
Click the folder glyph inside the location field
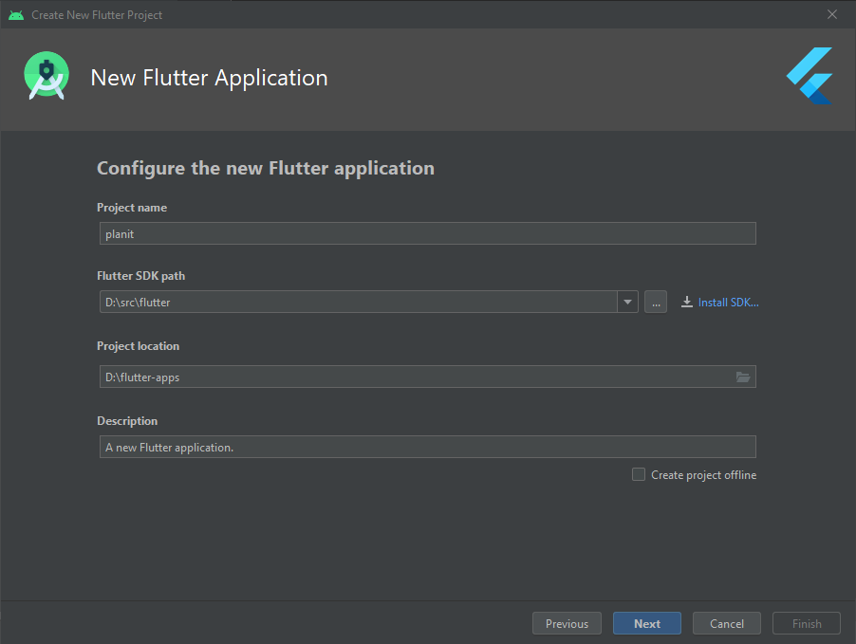(743, 377)
